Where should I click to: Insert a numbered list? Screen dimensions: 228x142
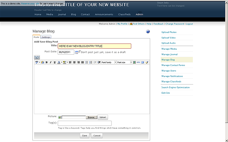point(90,62)
